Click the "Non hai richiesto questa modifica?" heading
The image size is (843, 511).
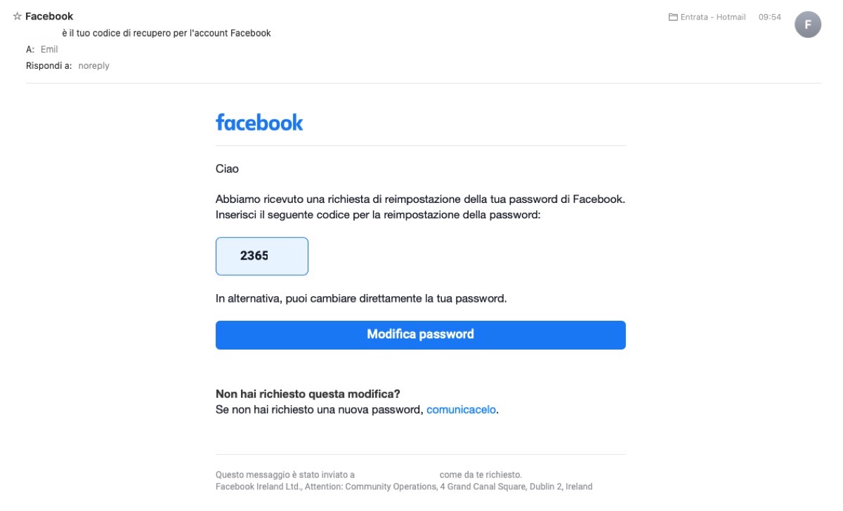308,394
